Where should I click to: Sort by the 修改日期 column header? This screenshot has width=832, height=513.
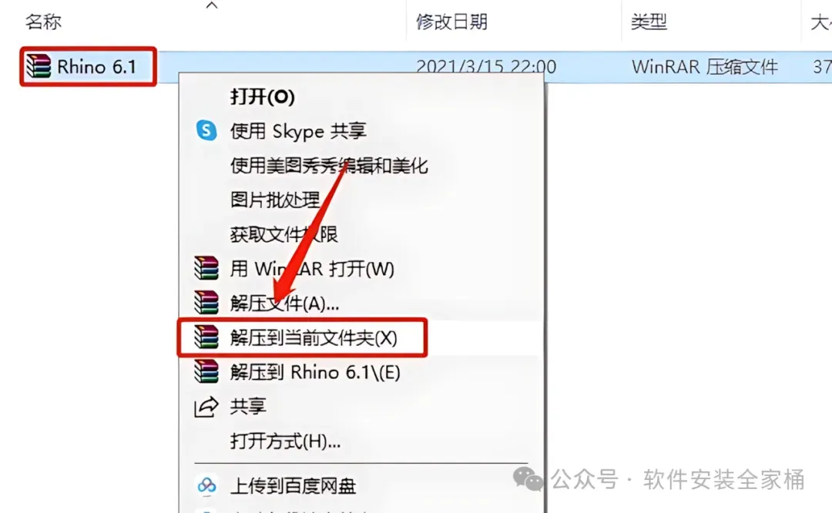(451, 22)
